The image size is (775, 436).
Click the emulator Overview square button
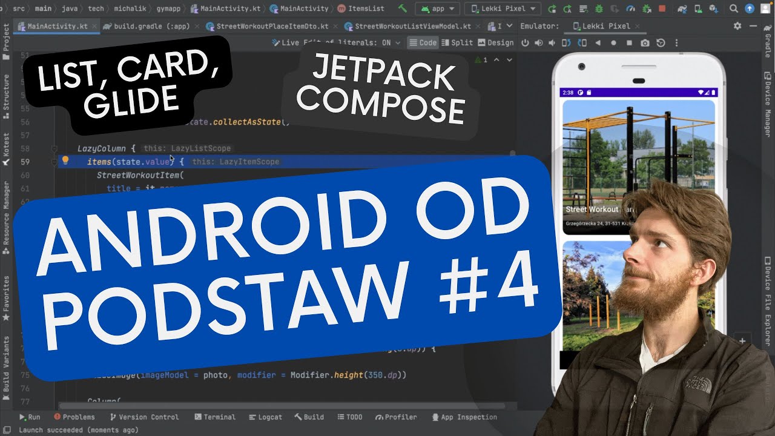(x=629, y=43)
